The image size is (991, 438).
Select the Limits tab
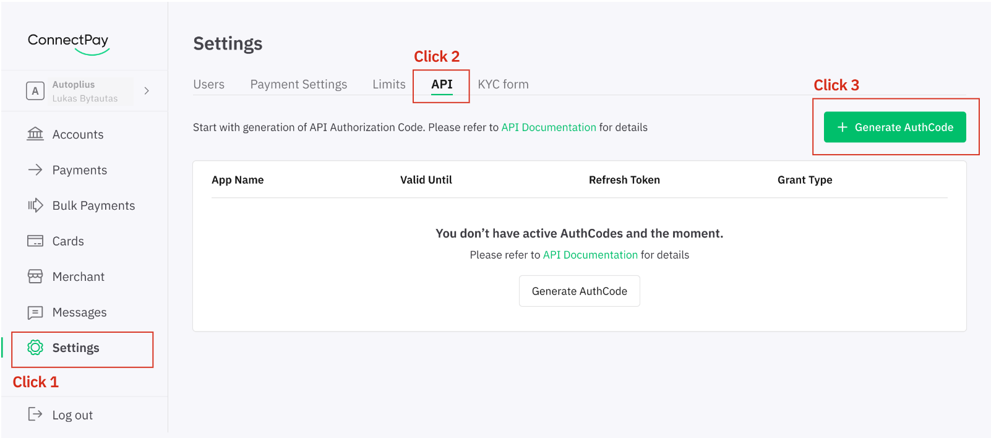click(x=388, y=84)
